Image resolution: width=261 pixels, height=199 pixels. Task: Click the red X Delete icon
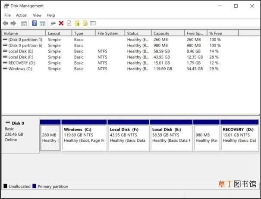tap(61, 23)
